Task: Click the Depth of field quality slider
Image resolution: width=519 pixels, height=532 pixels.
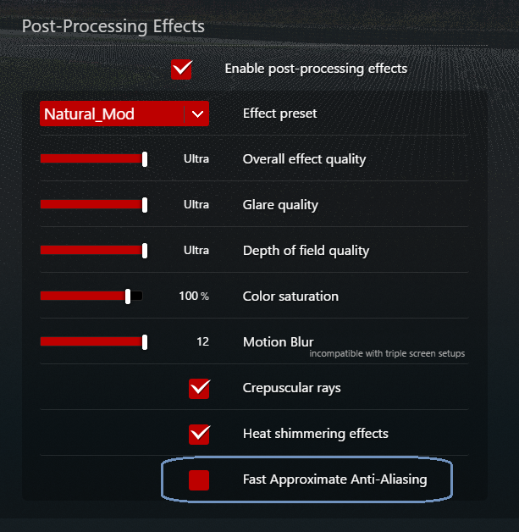Action: point(91,250)
